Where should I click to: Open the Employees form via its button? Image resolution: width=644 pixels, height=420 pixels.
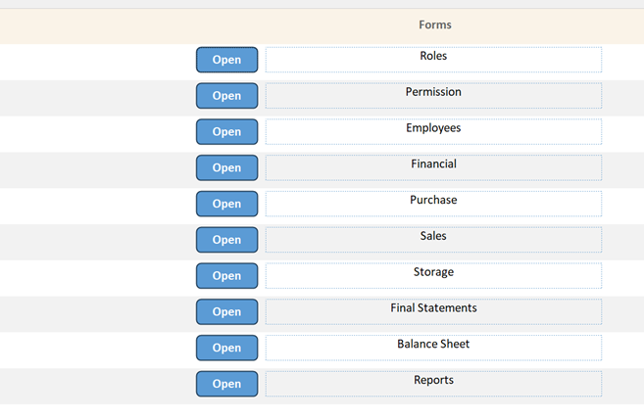[226, 132]
